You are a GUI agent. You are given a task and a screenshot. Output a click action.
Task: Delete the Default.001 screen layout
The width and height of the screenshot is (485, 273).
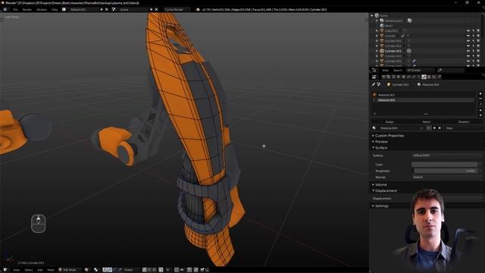click(x=107, y=10)
